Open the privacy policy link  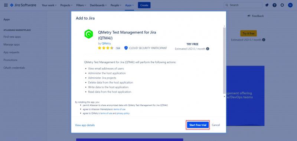pos(123,113)
